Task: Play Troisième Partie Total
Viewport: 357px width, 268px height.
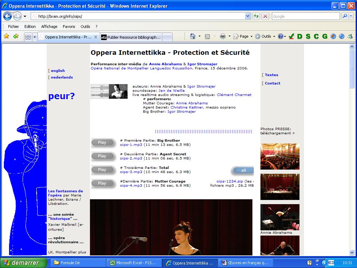Action: (103, 170)
